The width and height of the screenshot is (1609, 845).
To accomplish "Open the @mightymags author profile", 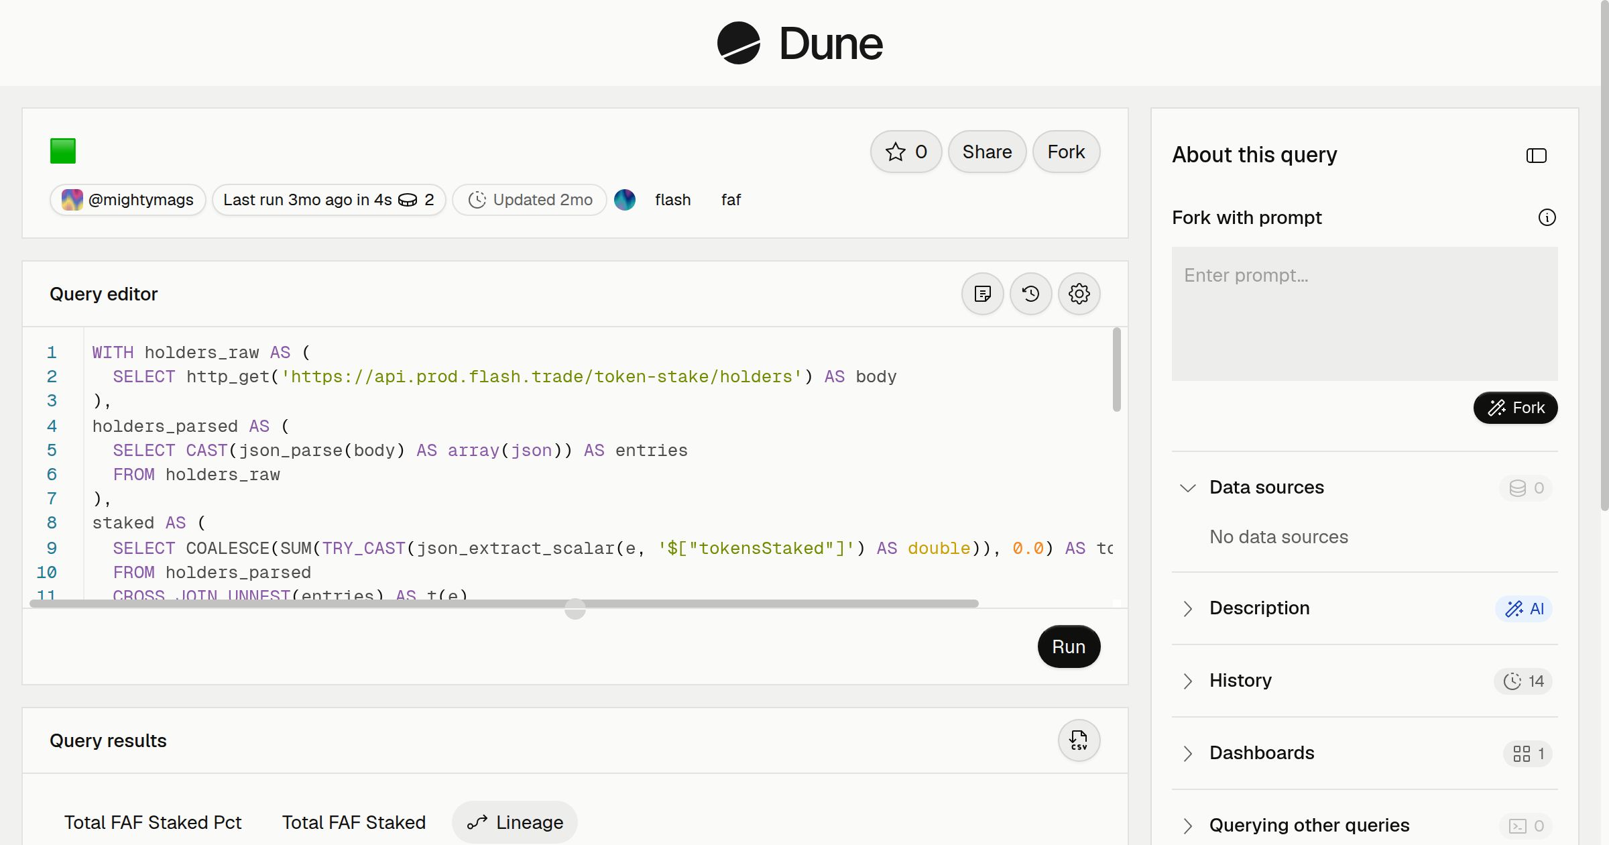I will (x=127, y=200).
